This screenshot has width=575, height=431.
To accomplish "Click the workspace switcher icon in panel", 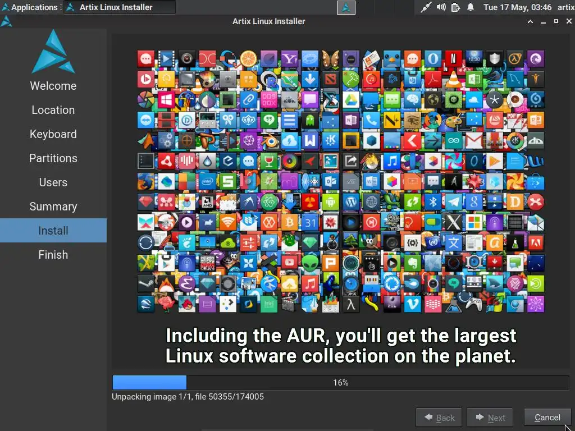I will tap(346, 7).
